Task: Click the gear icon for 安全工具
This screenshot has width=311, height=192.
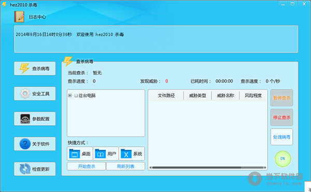Action: click(x=25, y=93)
